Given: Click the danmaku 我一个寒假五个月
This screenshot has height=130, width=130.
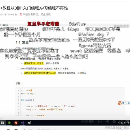Looking at the screenshot, I should [22, 34].
